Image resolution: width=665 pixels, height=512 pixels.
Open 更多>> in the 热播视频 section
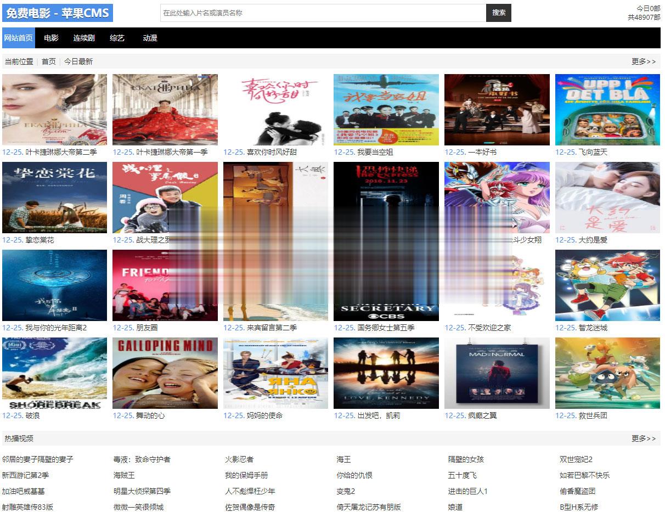point(644,438)
